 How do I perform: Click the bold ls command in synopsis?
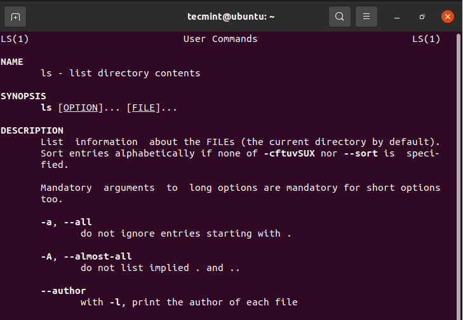46,108
